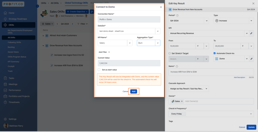Screen dimensions: 258x132
Task: Select OKRs sidebar section
Action: [x=19, y=25]
